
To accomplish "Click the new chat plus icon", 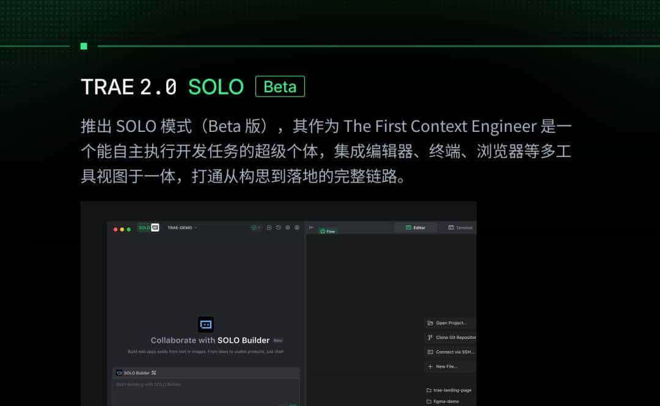I will [x=269, y=228].
